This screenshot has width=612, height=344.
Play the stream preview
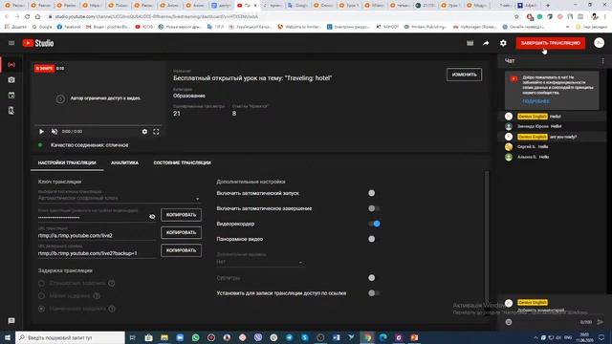click(41, 132)
